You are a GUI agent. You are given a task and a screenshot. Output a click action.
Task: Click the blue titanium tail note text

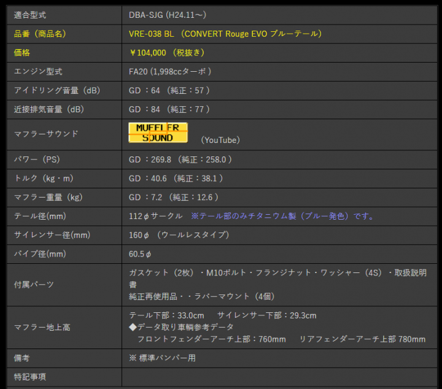(x=283, y=217)
